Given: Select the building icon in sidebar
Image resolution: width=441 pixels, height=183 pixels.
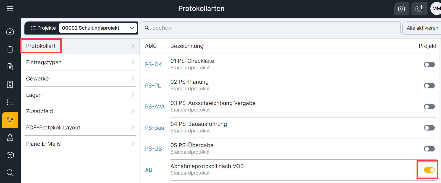Looking at the screenshot, I should click(x=10, y=85).
